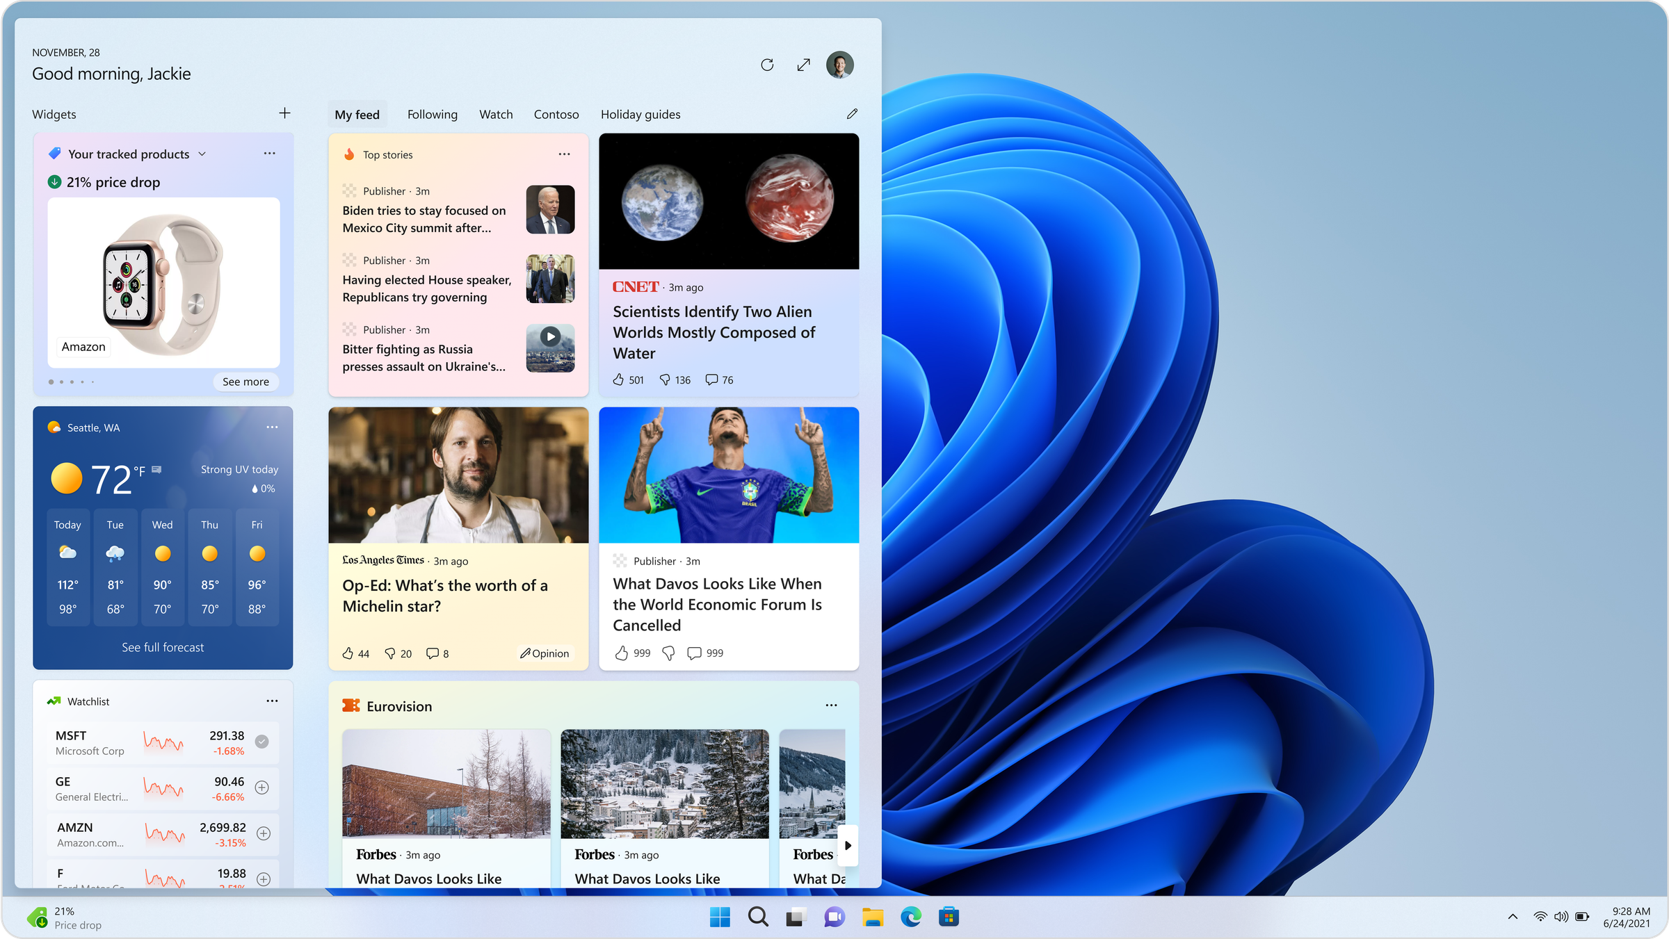The width and height of the screenshot is (1669, 939).
Task: Open Scientists Identify Two Alien Worlds headline
Action: (713, 332)
